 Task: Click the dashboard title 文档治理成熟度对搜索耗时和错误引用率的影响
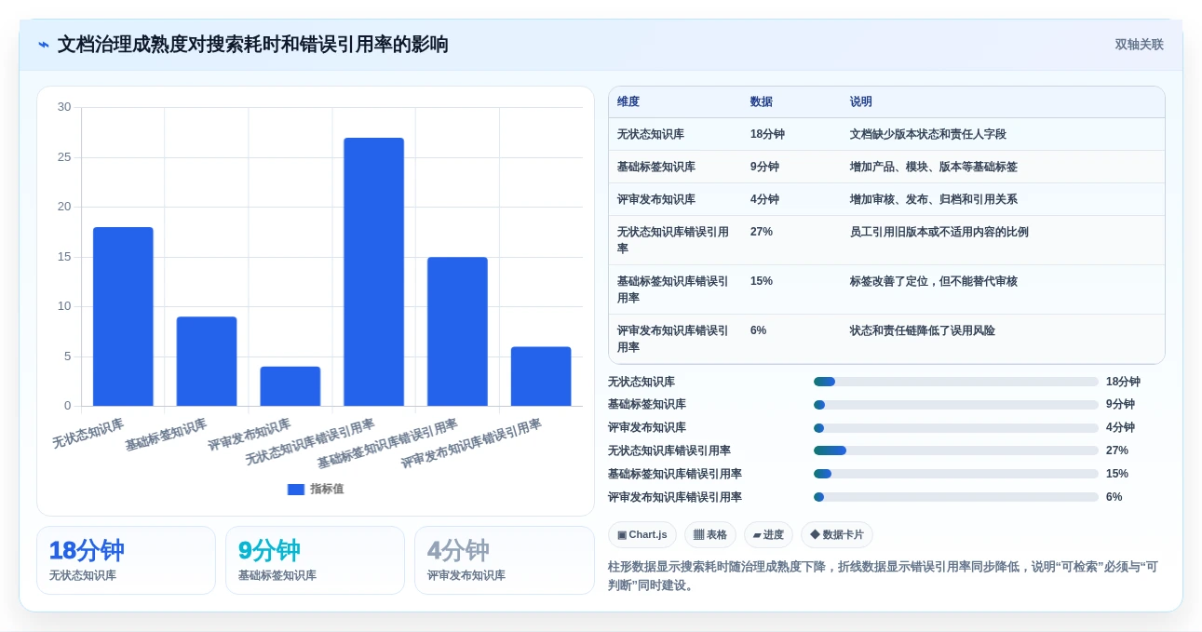coord(253,45)
